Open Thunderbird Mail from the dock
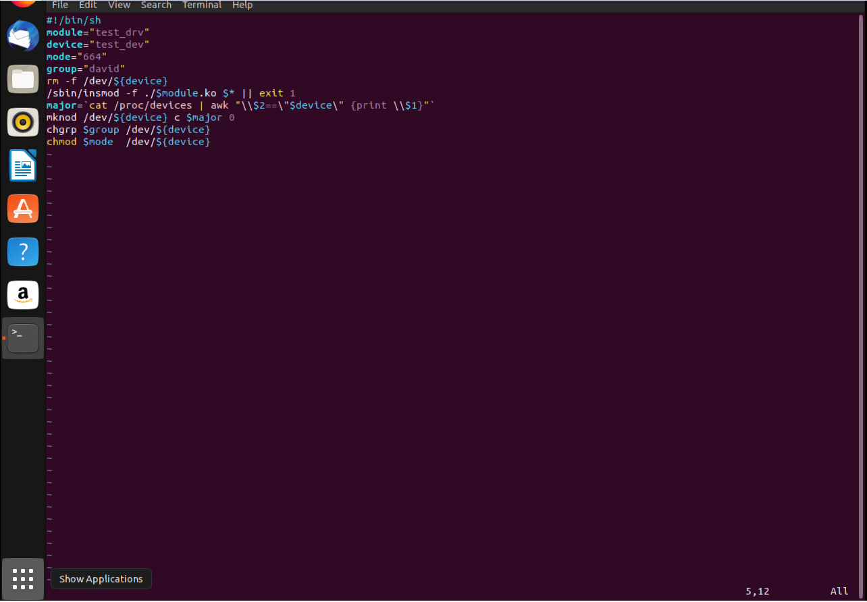The height and width of the screenshot is (602, 867). click(23, 36)
